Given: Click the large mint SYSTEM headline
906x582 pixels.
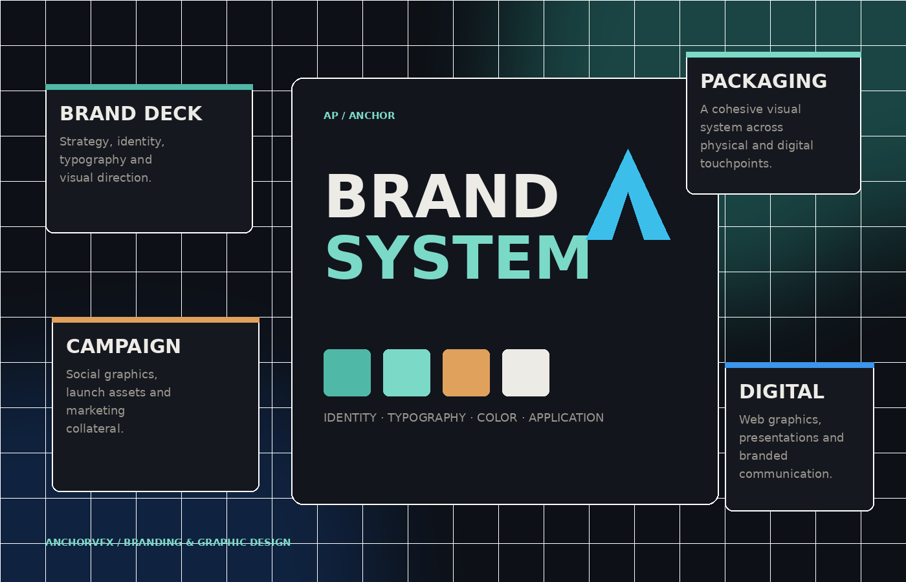Looking at the screenshot, I should click(x=458, y=258).
